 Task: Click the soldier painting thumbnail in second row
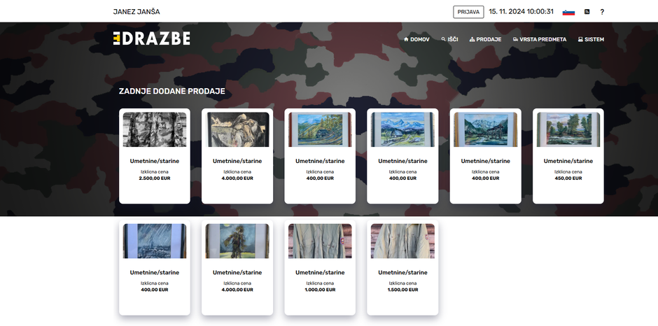237,241
